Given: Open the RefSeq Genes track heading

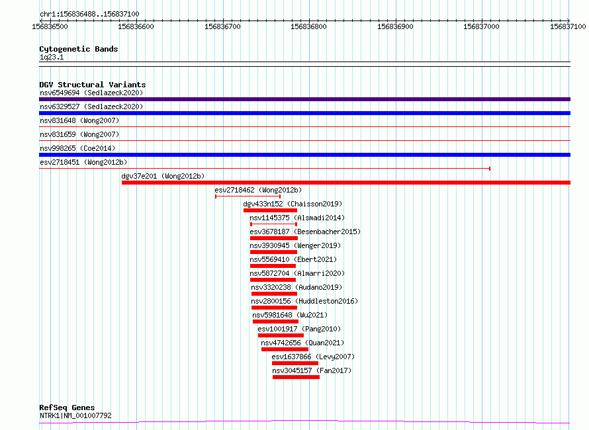Looking at the screenshot, I should pyautogui.click(x=67, y=408).
